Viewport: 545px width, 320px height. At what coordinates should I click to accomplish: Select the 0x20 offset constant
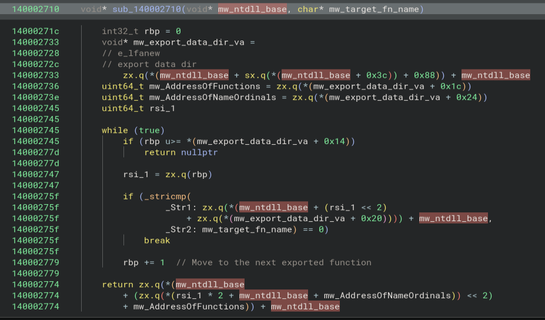371,218
